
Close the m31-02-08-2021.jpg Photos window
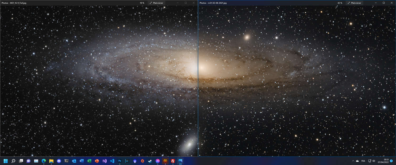pos(392,3)
